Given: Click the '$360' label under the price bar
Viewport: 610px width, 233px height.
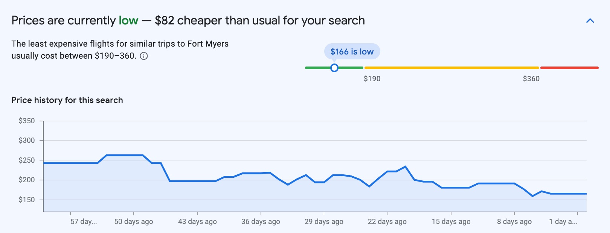Looking at the screenshot, I should click(531, 79).
